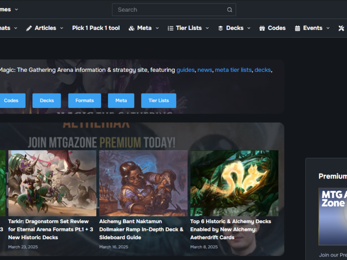Screen dimensions: 347x260
Task: Focus the Search input field
Action: (174, 10)
